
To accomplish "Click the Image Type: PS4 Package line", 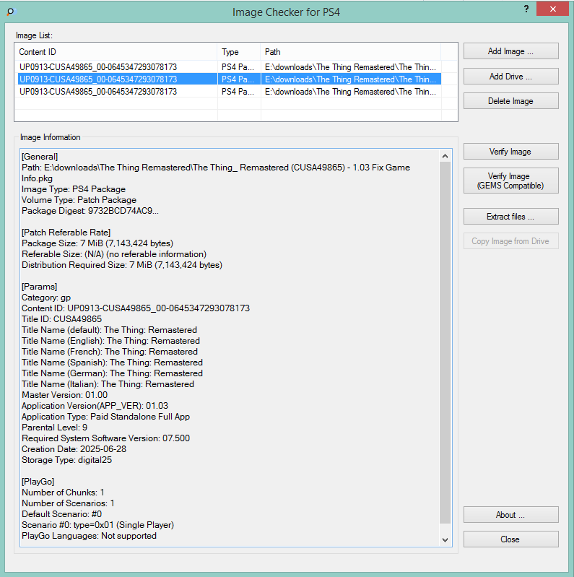I will 74,189.
